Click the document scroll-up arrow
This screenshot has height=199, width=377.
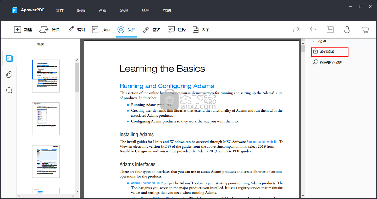[303, 43]
